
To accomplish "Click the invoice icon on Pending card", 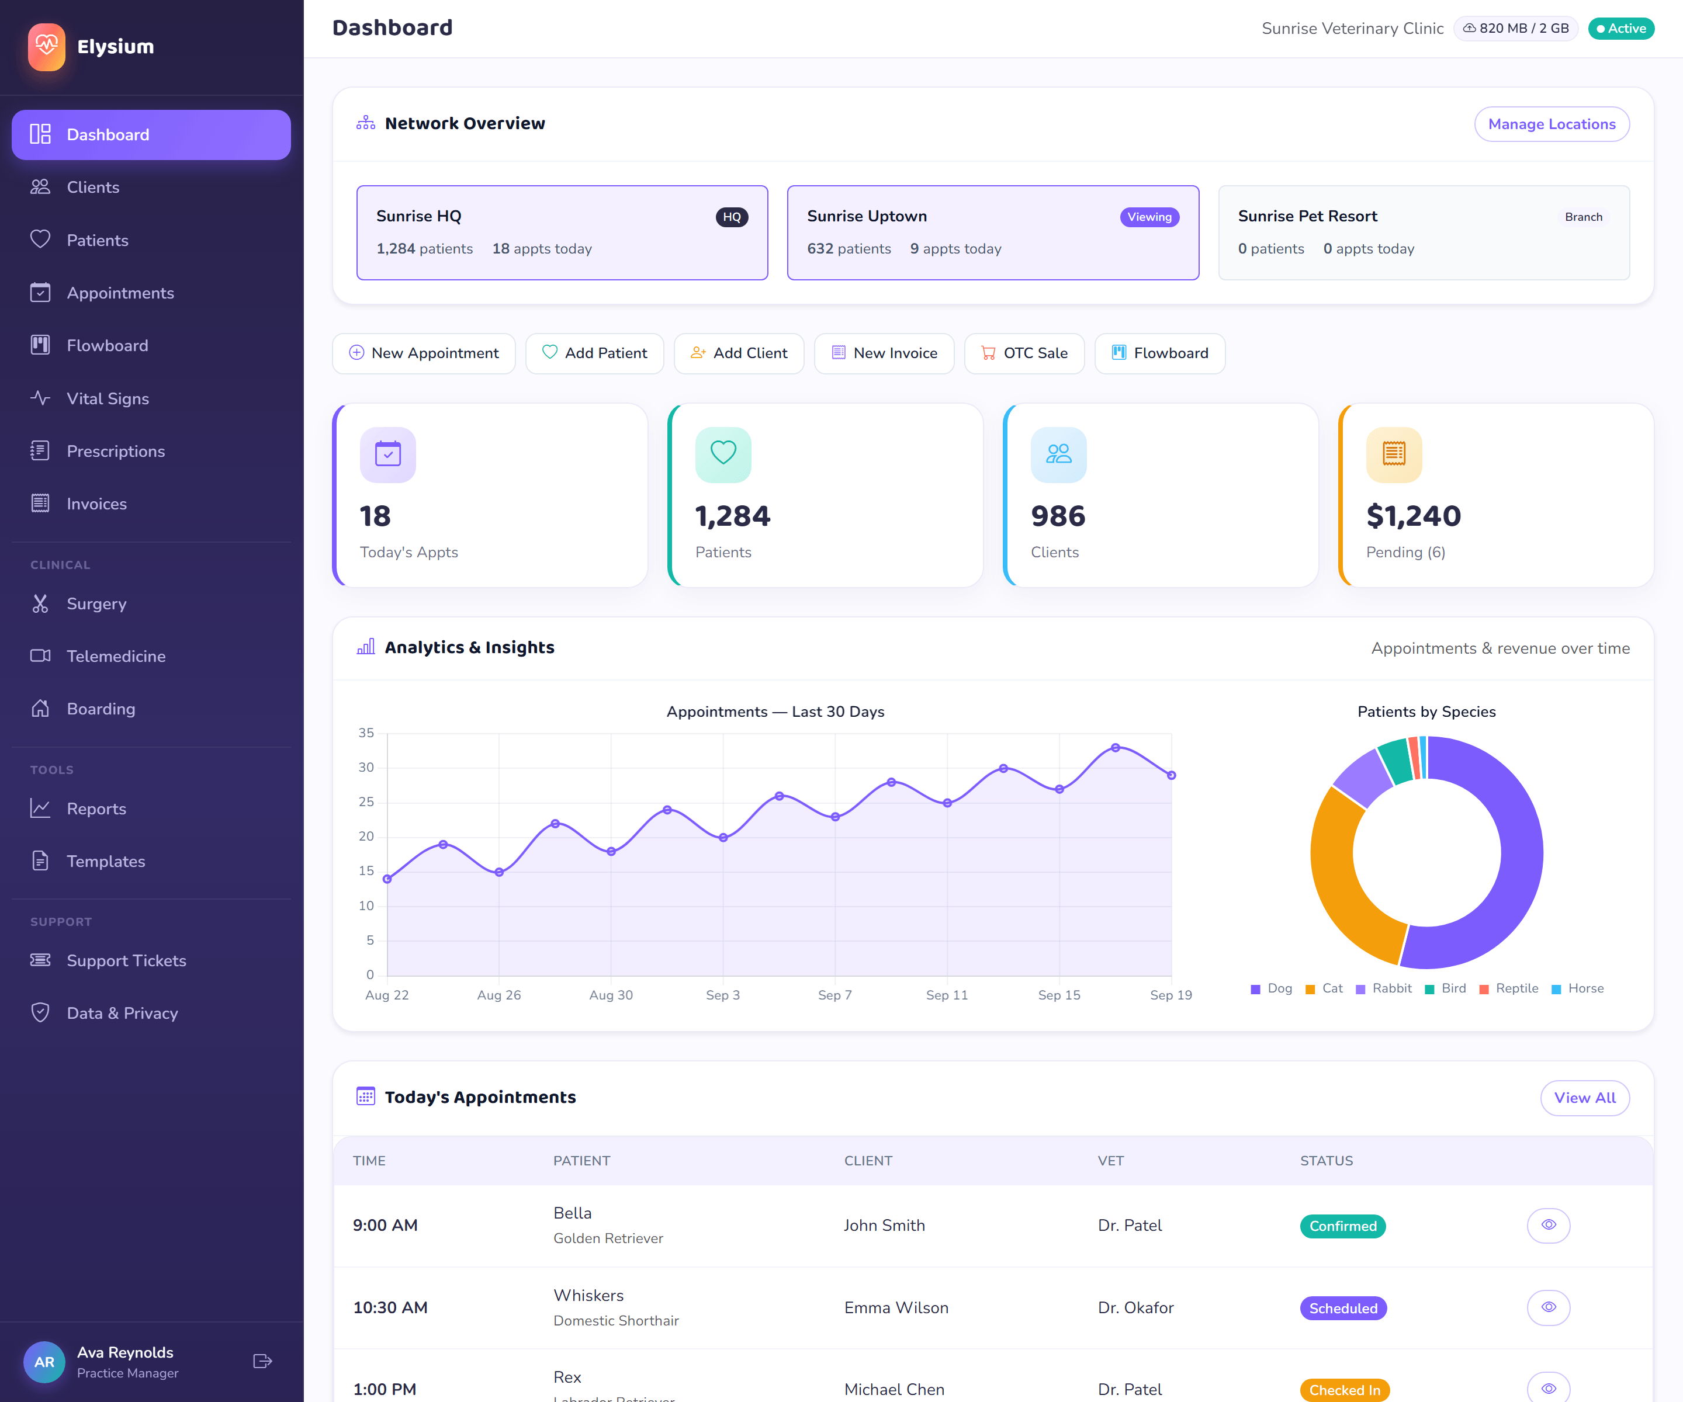I will [1394, 454].
